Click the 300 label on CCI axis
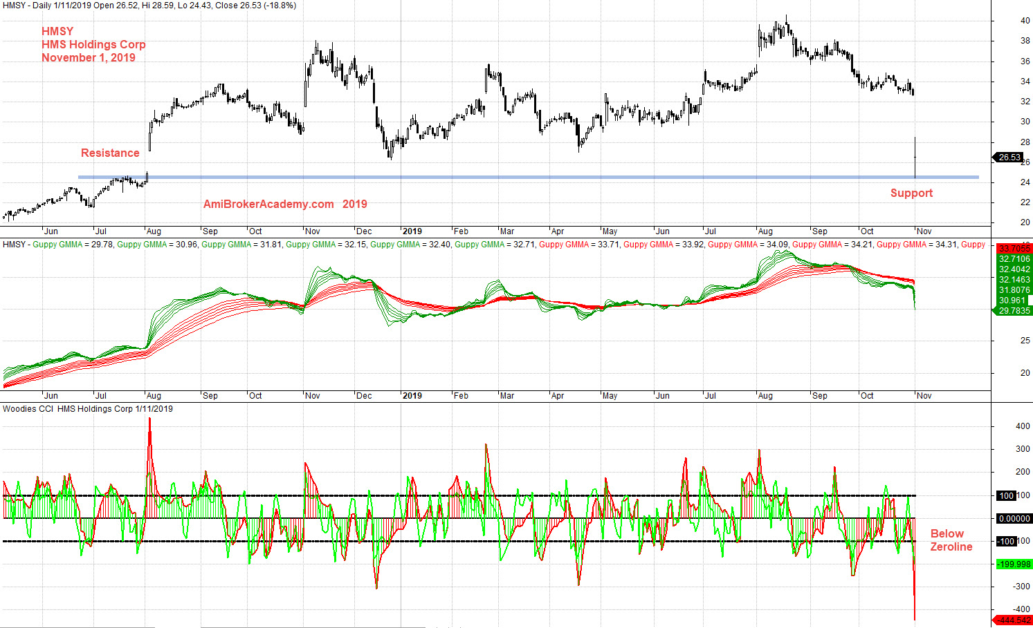 1023,449
